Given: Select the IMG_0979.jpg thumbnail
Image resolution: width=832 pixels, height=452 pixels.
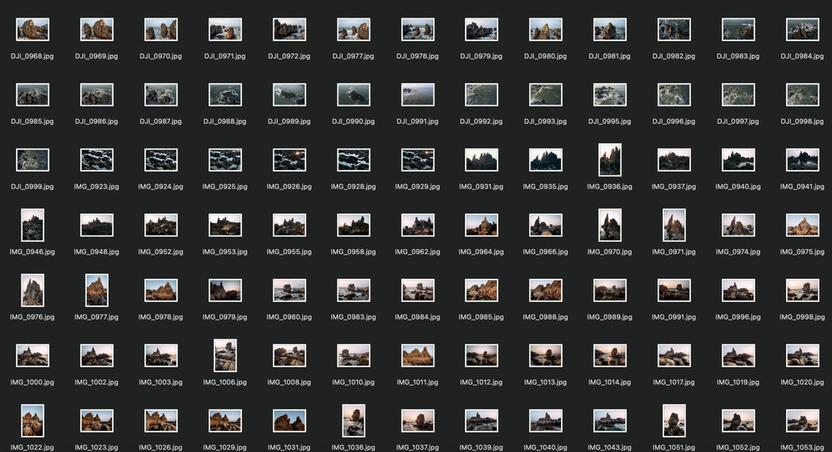Looking at the screenshot, I should click(225, 290).
